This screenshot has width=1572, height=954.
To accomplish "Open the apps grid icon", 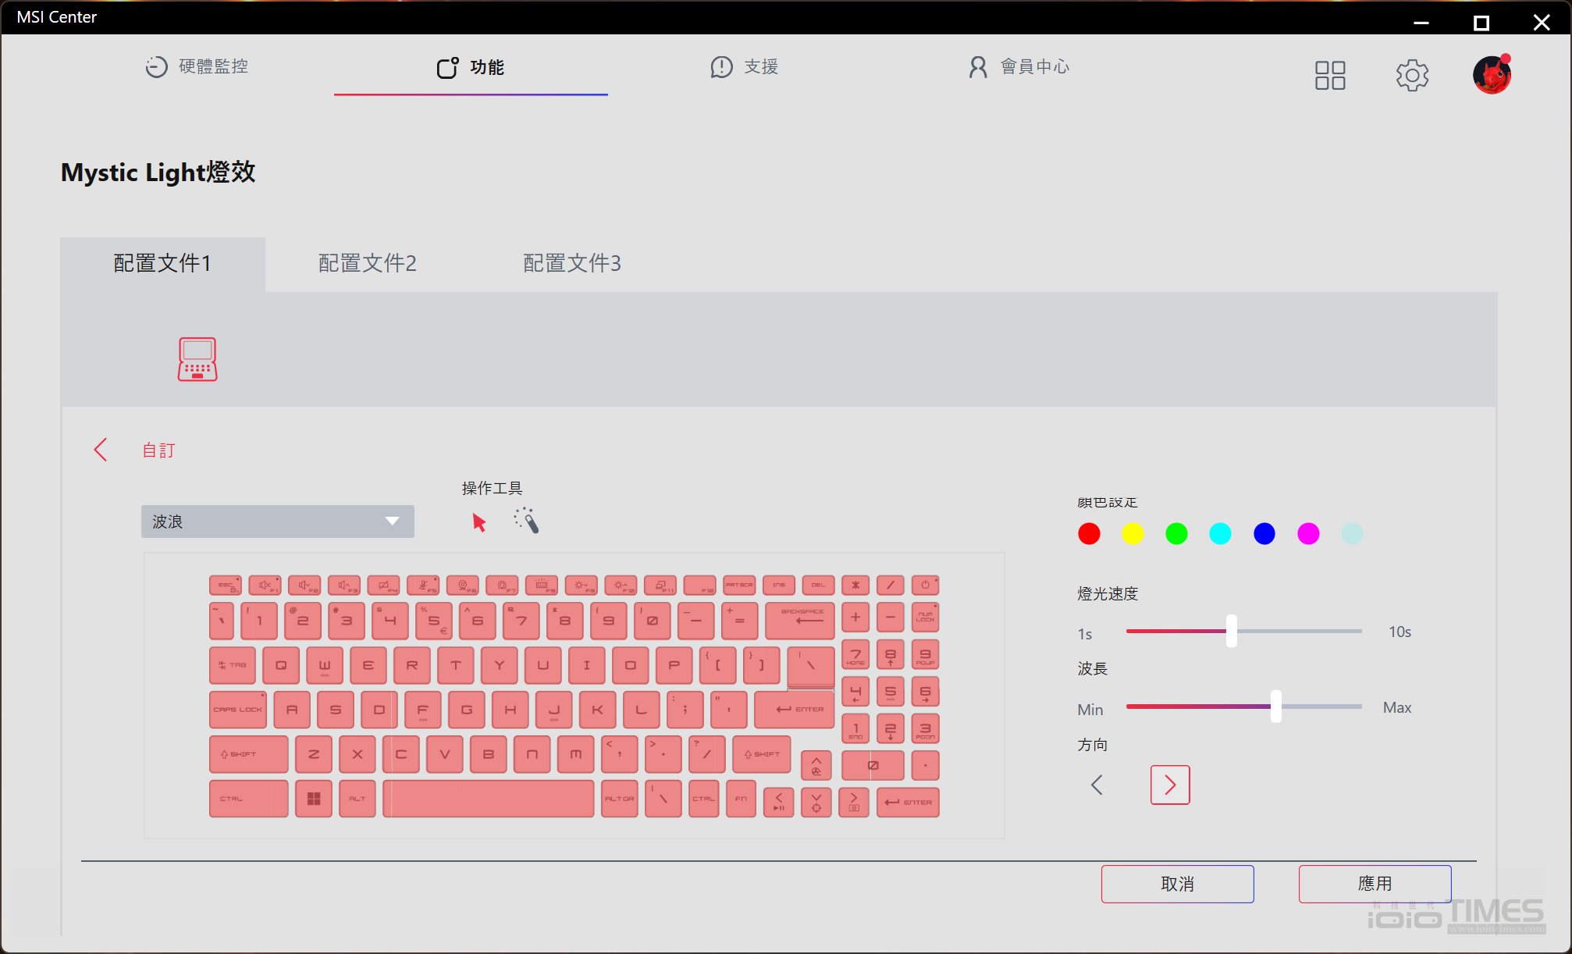I will click(x=1330, y=76).
